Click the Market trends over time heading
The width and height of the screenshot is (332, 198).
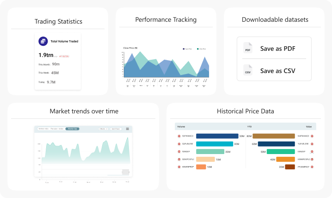(x=84, y=111)
